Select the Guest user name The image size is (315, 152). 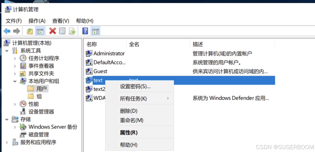pyautogui.click(x=100, y=71)
